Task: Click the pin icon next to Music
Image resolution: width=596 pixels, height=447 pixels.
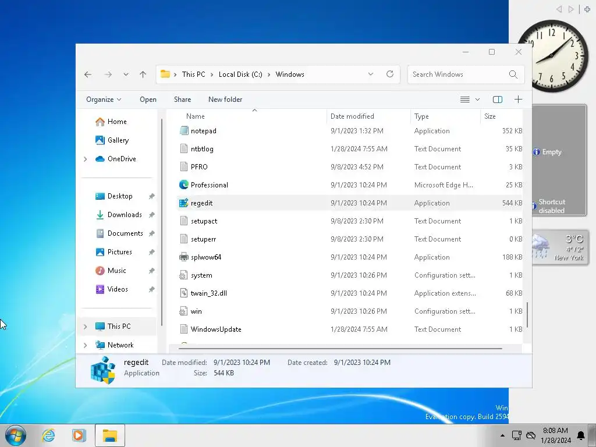Action: (152, 271)
